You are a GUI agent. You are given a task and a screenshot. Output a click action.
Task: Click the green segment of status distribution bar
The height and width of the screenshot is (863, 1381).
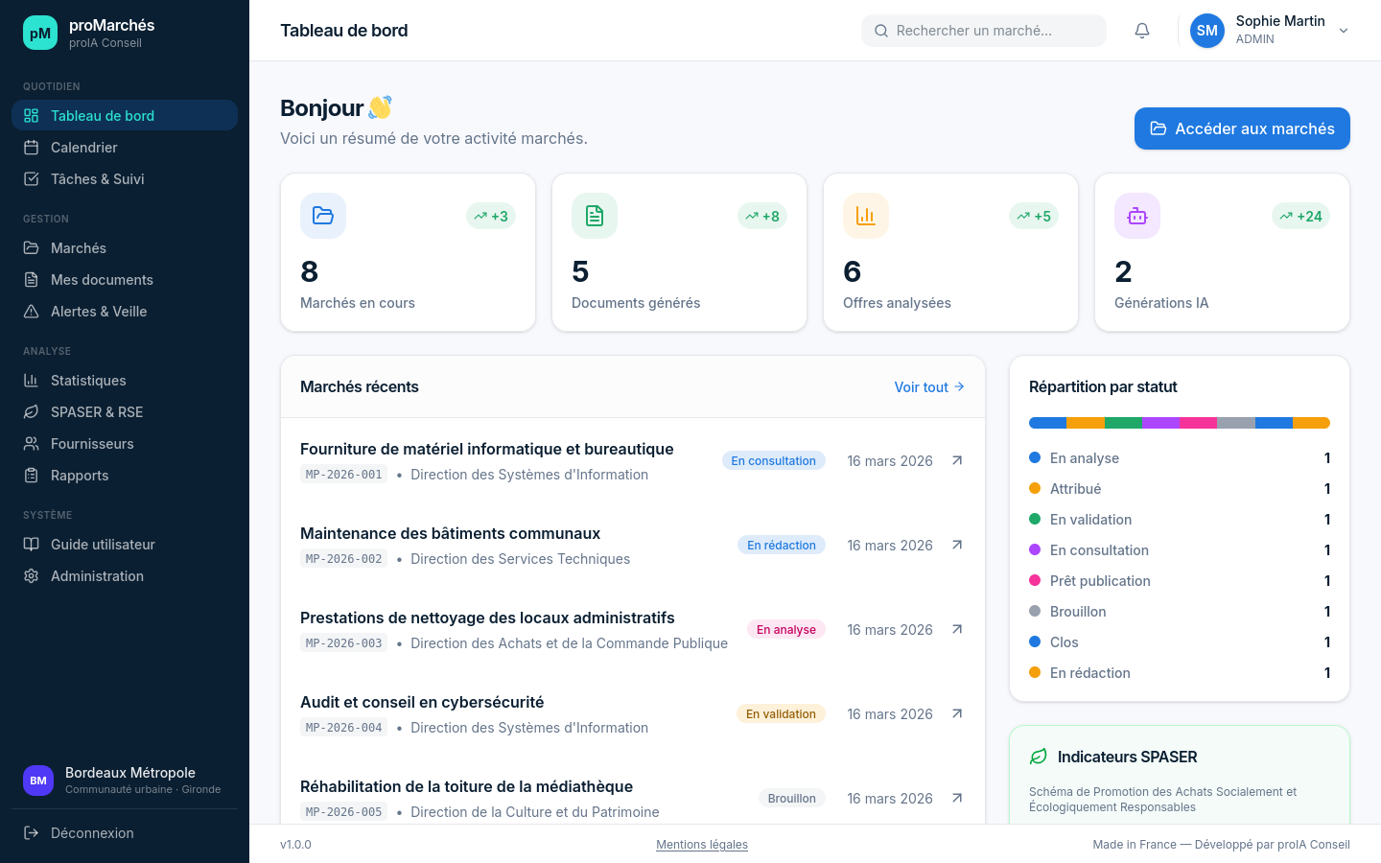pos(1123,423)
